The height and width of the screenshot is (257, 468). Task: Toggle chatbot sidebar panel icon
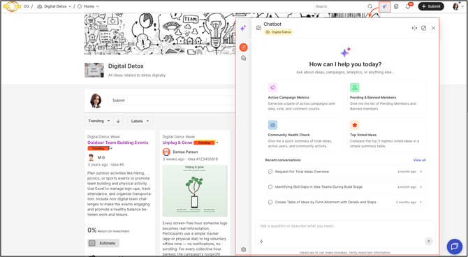pyautogui.click(x=258, y=28)
